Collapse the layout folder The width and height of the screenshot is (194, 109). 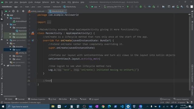10,50
